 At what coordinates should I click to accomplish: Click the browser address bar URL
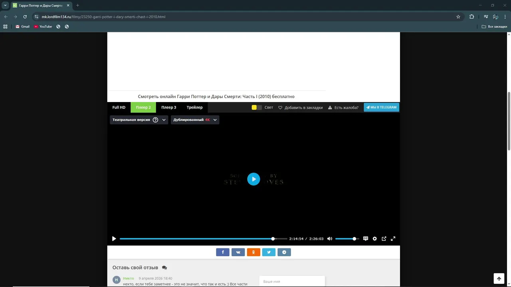click(x=103, y=17)
